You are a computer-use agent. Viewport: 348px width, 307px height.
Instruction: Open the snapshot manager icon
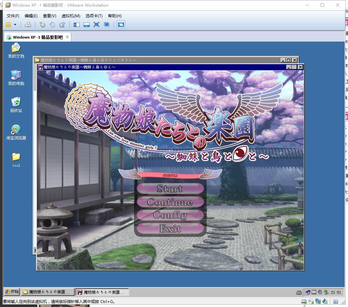coord(62,25)
